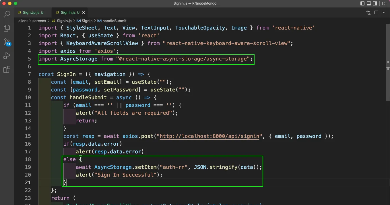Open the handleSubmit symbol breadcrumb
Viewport: 390px width, 205px height.
point(112,21)
